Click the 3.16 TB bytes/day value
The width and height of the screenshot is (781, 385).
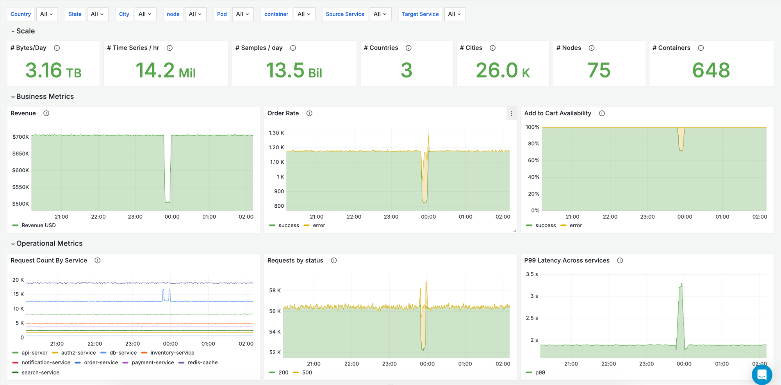(53, 71)
